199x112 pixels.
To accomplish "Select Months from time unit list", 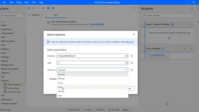I will pos(92,91).
